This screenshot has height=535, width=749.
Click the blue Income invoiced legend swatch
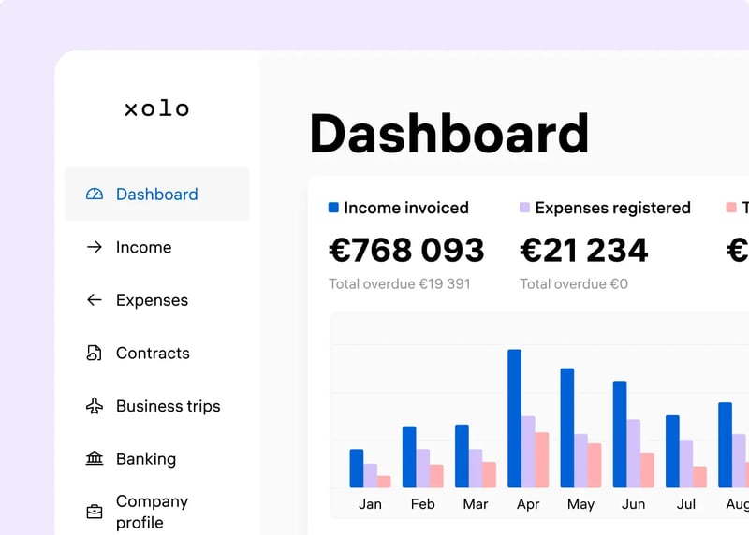(x=333, y=208)
